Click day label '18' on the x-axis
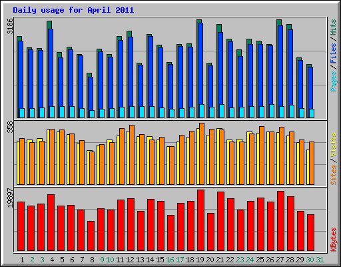 coord(190,260)
